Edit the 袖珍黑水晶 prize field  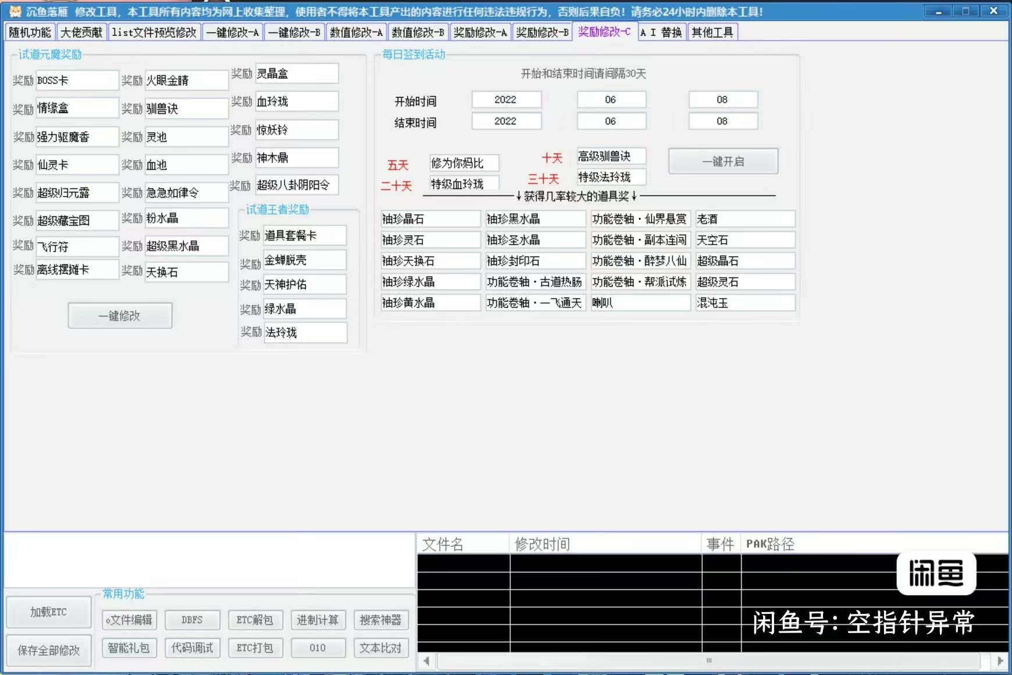pyautogui.click(x=536, y=219)
